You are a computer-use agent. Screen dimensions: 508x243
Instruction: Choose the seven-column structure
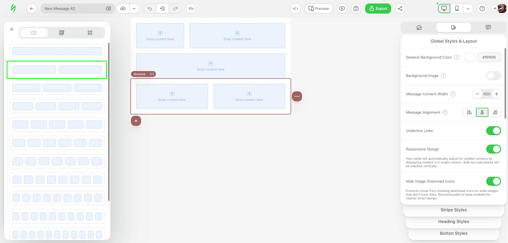coord(57,161)
